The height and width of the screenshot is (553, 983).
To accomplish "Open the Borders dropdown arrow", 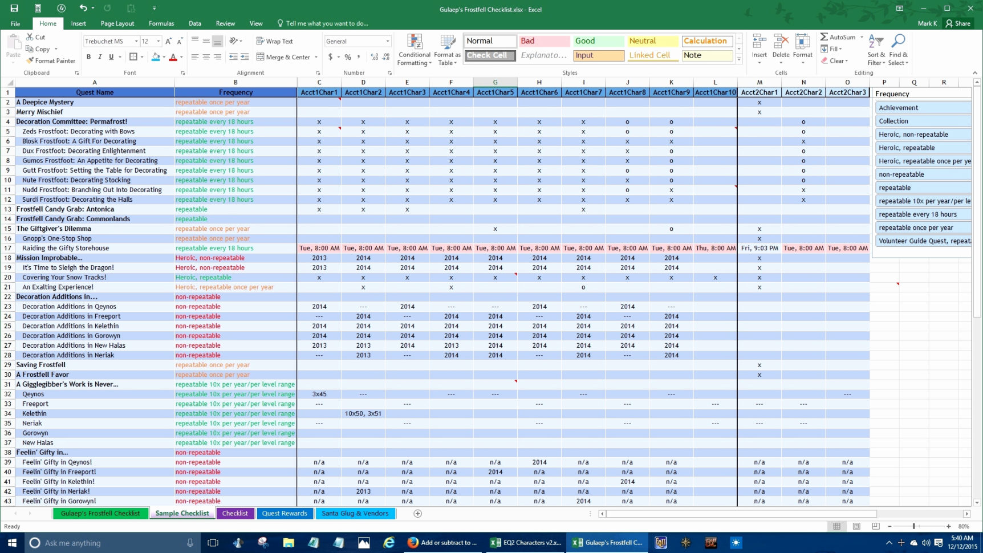I will 141,57.
